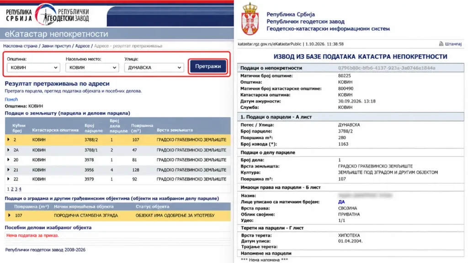Open the Адресе breadcrumb link
This screenshot has width=468, height=263.
[x=82, y=46]
